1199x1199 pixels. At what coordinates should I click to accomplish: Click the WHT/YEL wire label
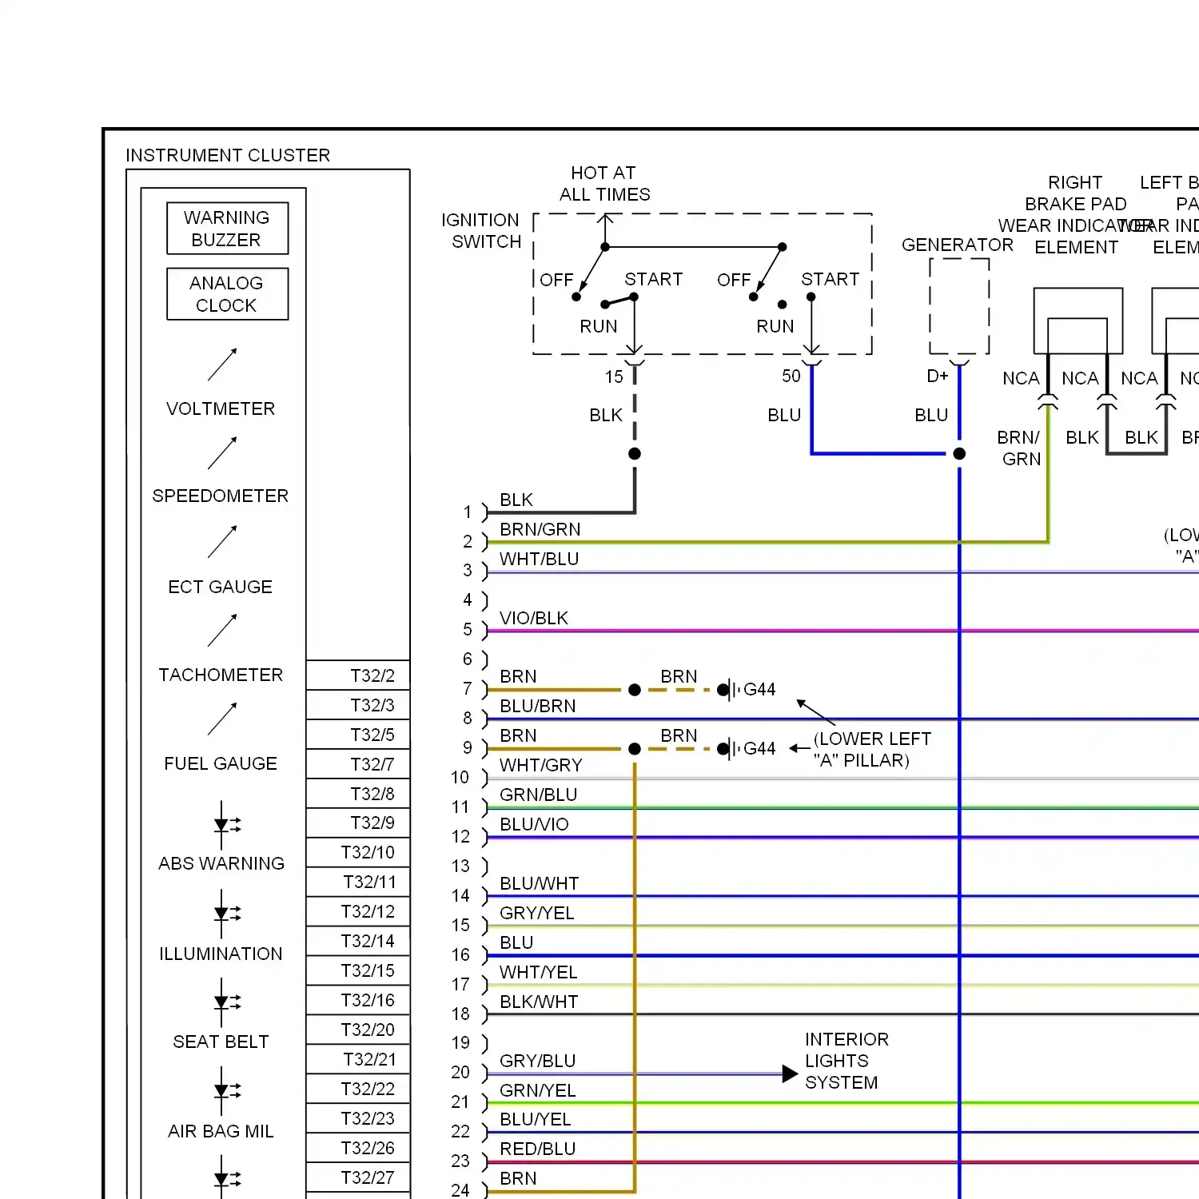(x=538, y=972)
